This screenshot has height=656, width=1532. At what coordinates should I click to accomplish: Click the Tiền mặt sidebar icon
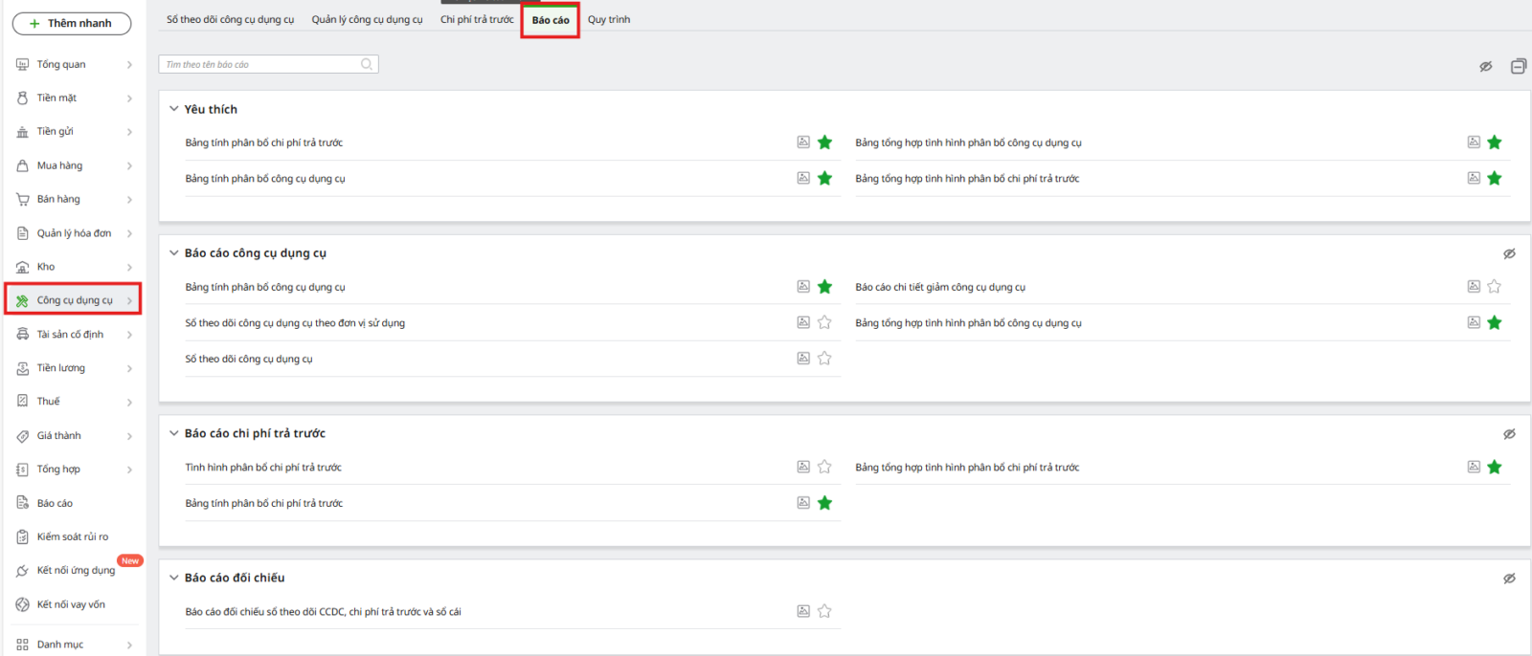coord(23,98)
